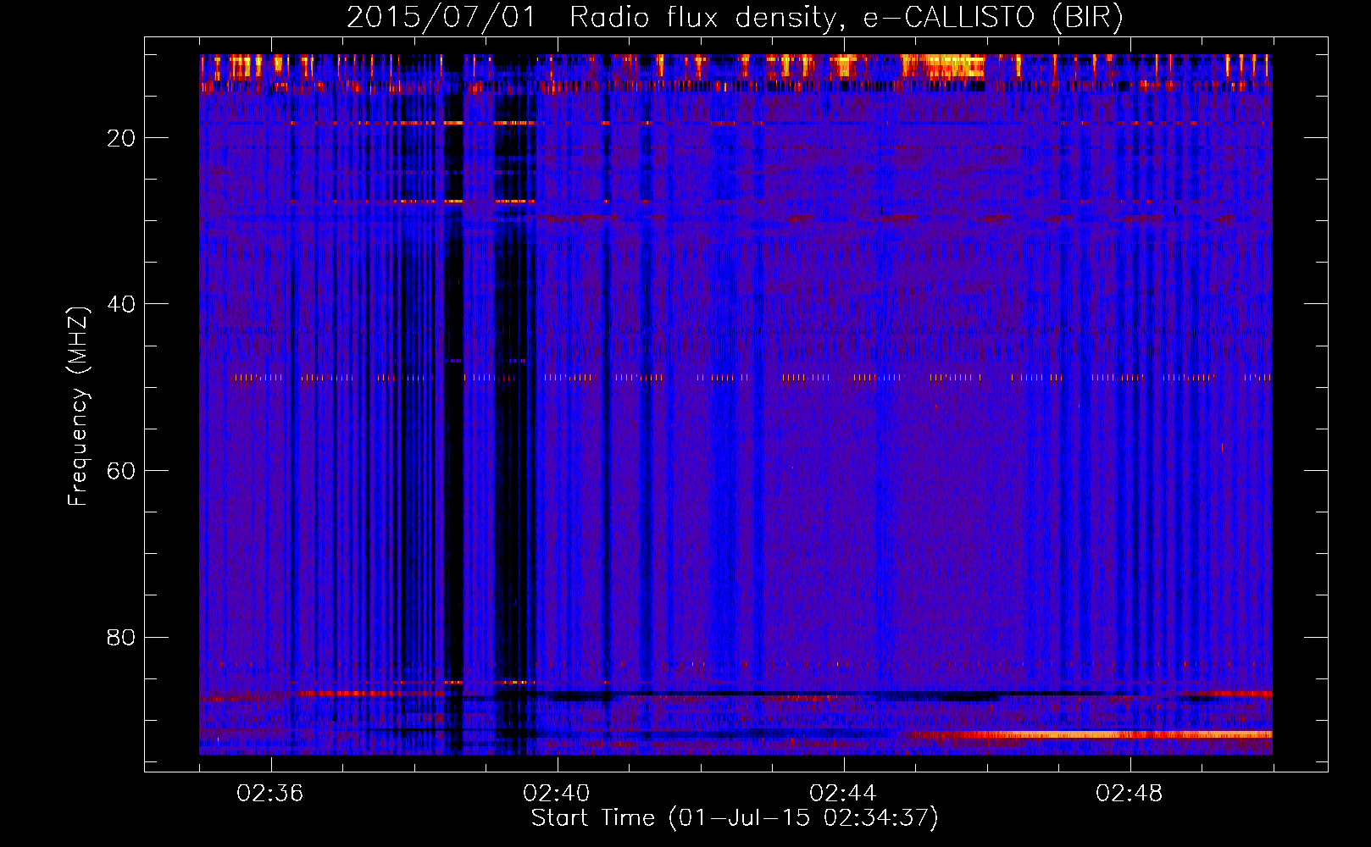Image resolution: width=1371 pixels, height=847 pixels.
Task: Click the plot title 'Radio flux density, e-CALLISTO (BIR)'
Action: point(846,17)
